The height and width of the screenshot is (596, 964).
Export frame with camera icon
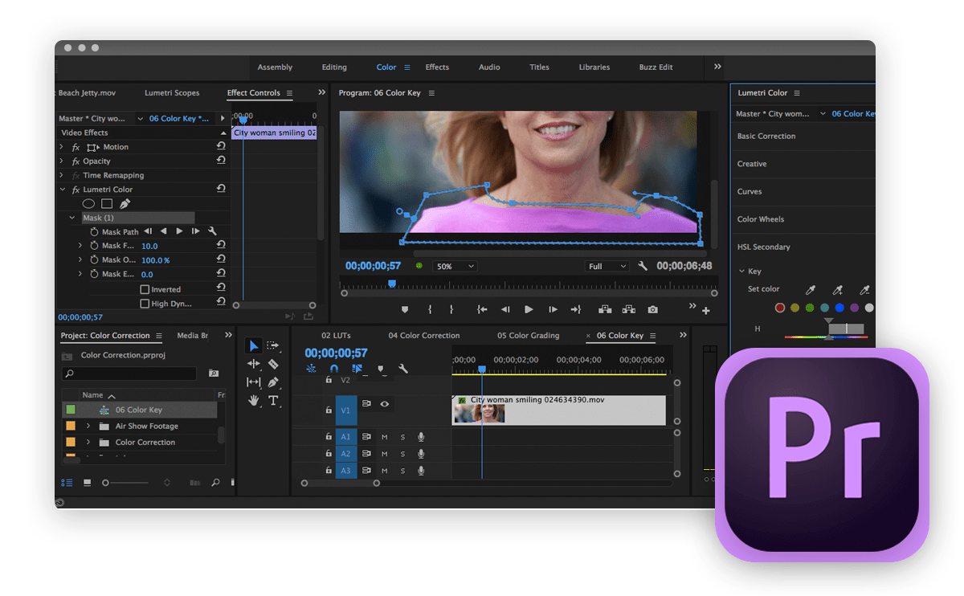(653, 309)
